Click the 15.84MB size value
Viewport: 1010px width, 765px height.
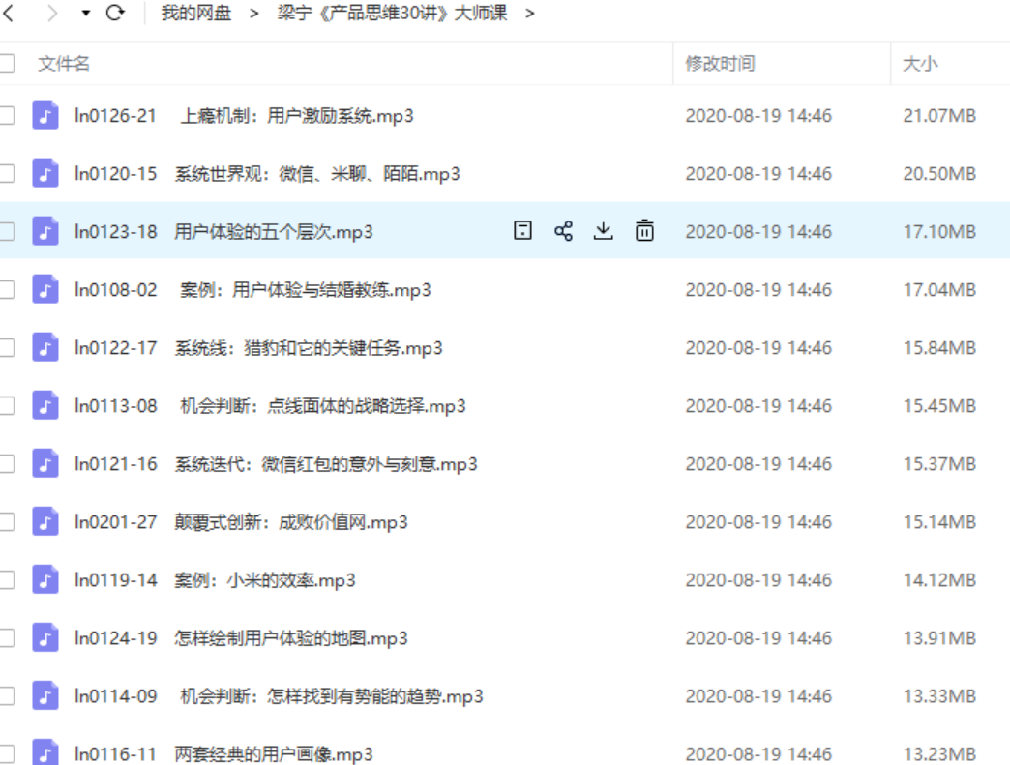coord(939,348)
